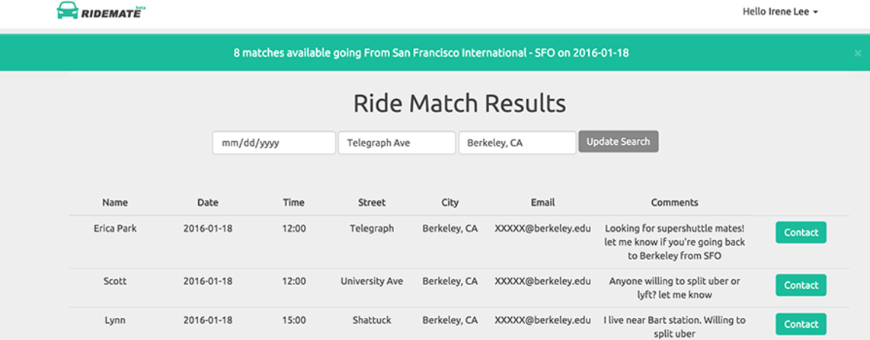The height and width of the screenshot is (340, 870).
Task: Click Contact button in Scott's row
Action: (x=801, y=285)
